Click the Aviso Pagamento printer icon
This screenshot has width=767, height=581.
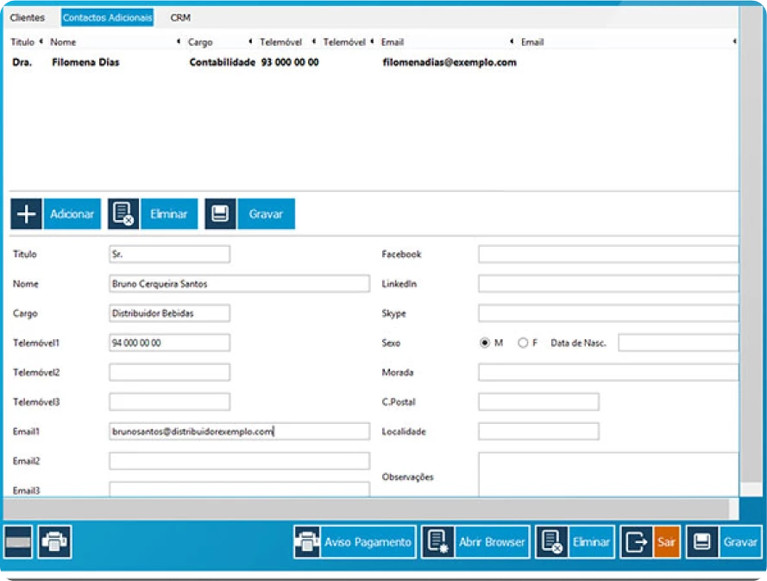[x=307, y=542]
